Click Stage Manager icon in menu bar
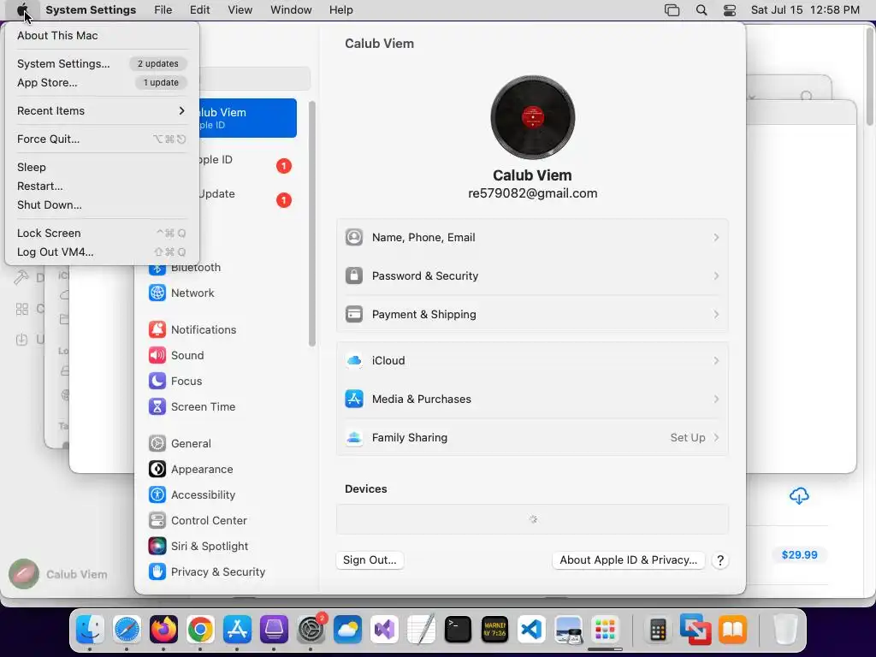The height and width of the screenshot is (657, 876). tap(672, 10)
